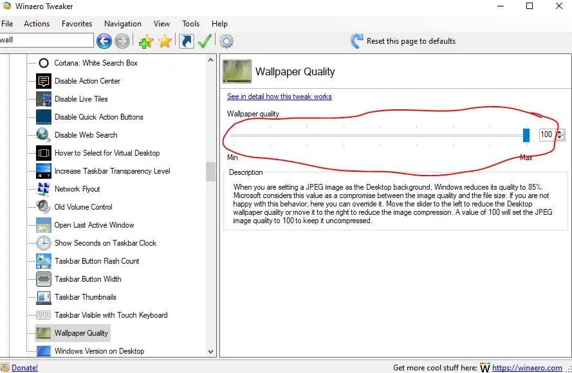Click the tree scrollbar down arrow
The height and width of the screenshot is (373, 572).
[x=210, y=352]
